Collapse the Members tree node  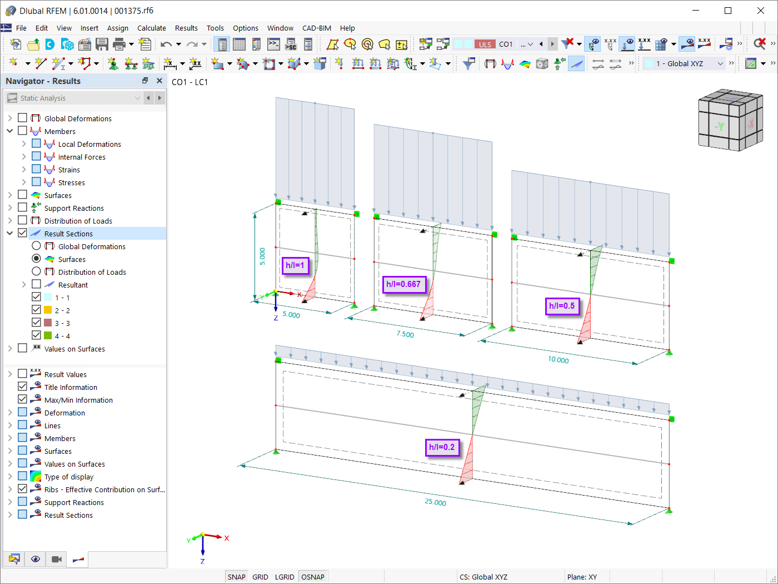(10, 131)
